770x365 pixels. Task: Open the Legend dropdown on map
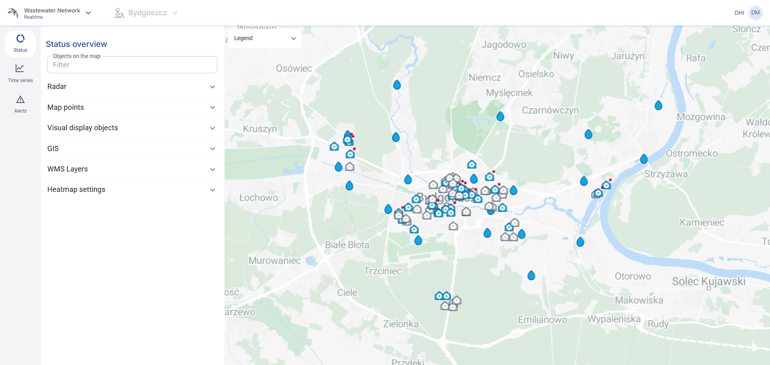(265, 38)
